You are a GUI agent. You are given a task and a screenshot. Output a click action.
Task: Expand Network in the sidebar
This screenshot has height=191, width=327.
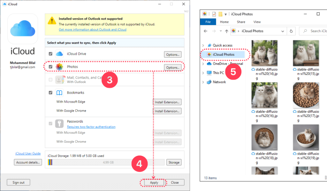[203, 82]
